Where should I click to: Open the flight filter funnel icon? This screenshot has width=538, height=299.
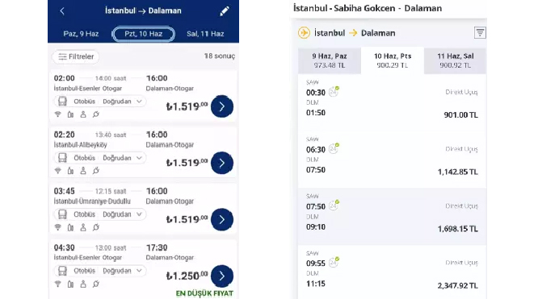[x=480, y=33]
